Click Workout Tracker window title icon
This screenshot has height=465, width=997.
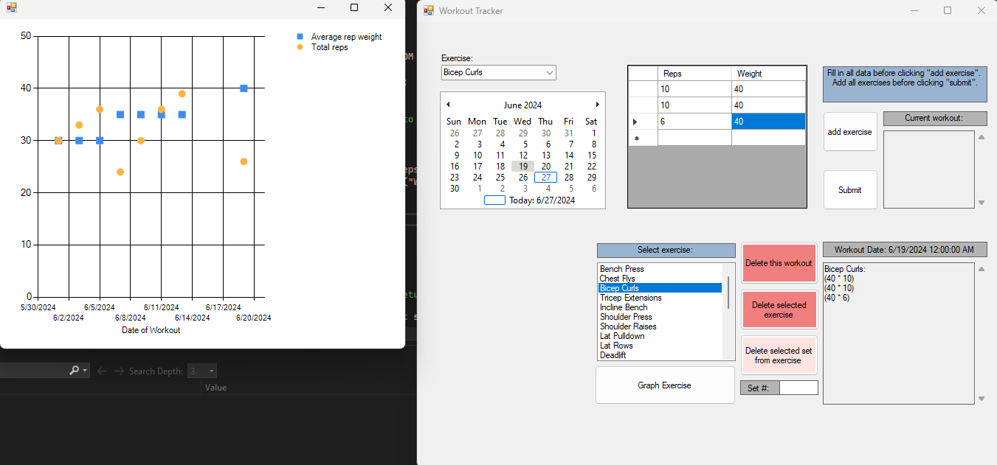click(x=429, y=10)
